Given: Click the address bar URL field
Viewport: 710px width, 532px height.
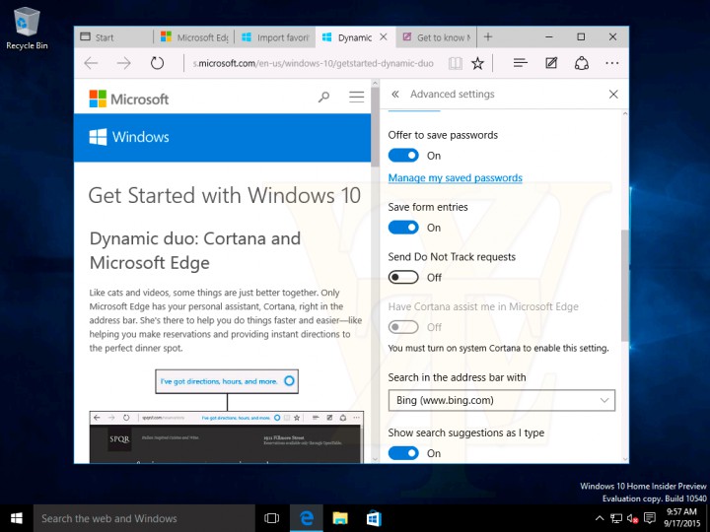Looking at the screenshot, I should coord(313,63).
